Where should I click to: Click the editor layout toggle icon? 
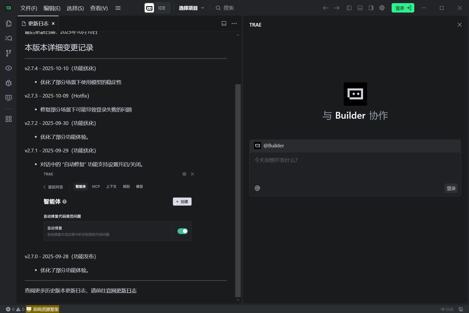pyautogui.click(x=224, y=23)
